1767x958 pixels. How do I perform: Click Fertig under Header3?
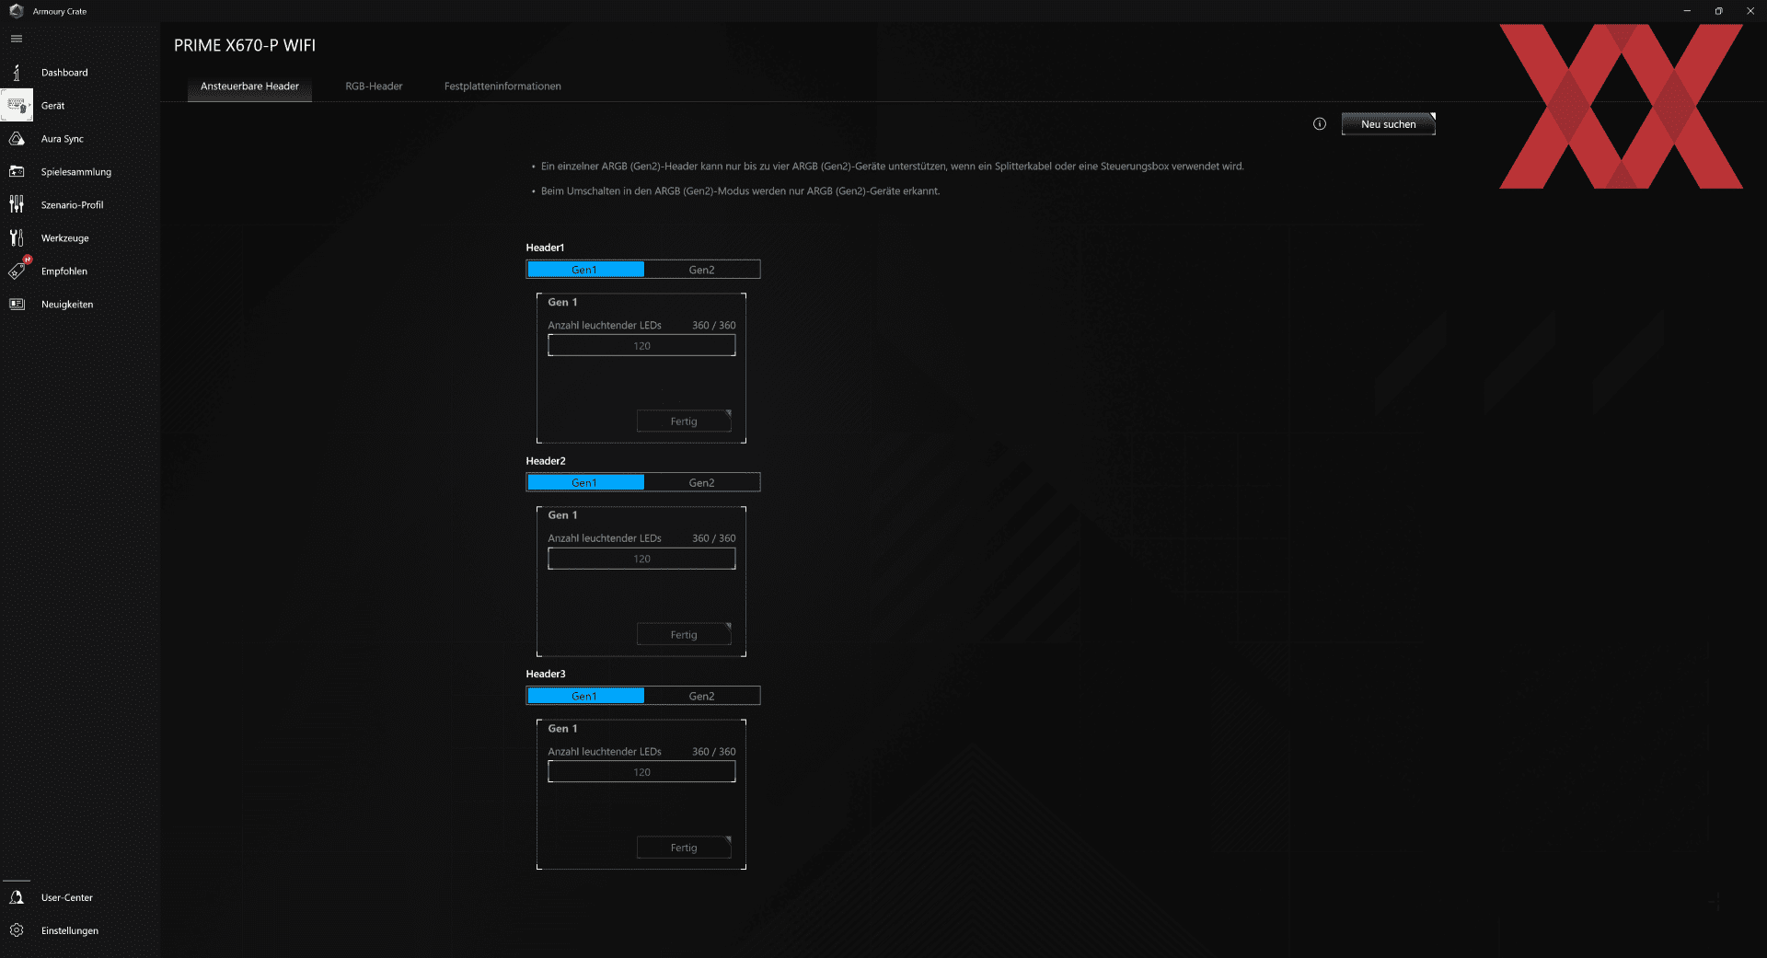click(684, 848)
